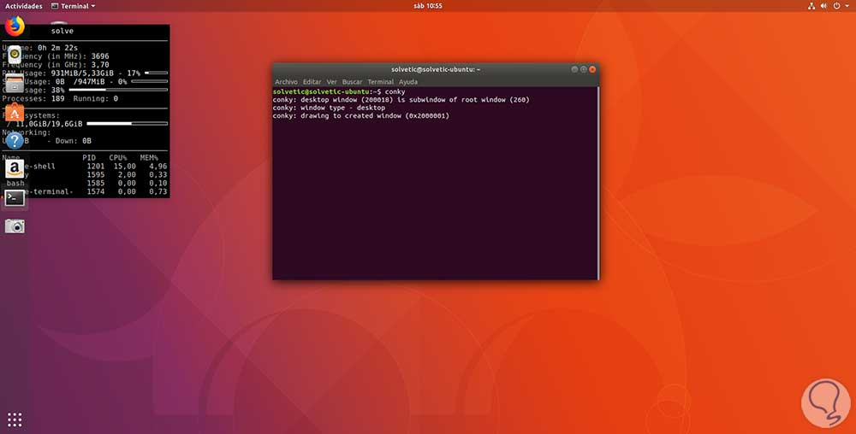Open the power icon system menu
Screen dimensions: 856x434
point(839,6)
